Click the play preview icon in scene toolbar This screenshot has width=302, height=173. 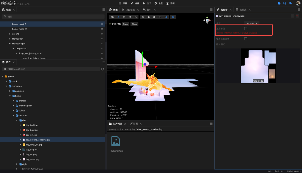[x=160, y=17]
